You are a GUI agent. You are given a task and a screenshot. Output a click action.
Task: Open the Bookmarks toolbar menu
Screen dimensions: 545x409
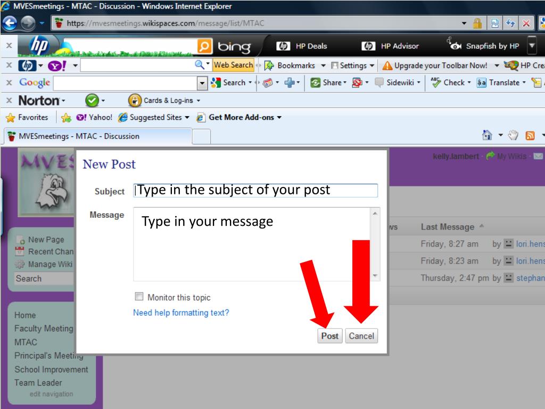[295, 66]
